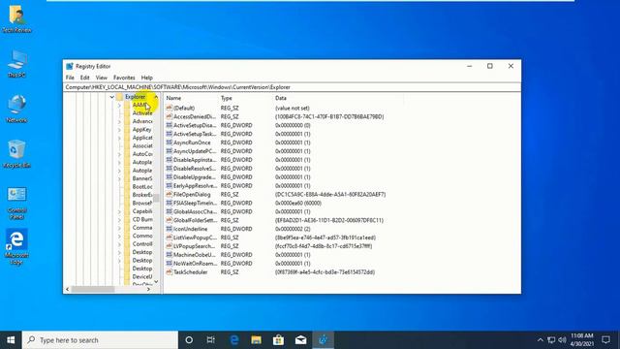Open the Action Center notifications button
The height and width of the screenshot is (349, 620).
click(605, 340)
